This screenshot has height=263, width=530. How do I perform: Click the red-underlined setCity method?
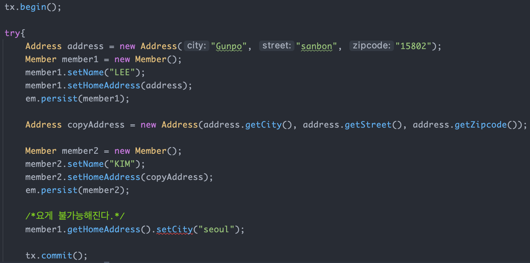tap(175, 229)
